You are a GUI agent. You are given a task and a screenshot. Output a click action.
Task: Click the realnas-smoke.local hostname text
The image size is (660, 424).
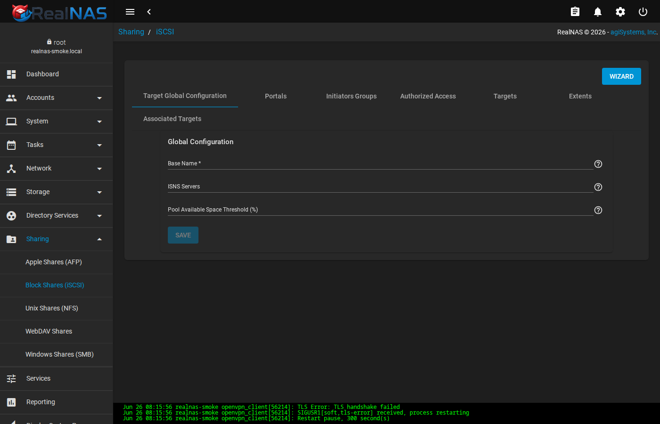57,51
